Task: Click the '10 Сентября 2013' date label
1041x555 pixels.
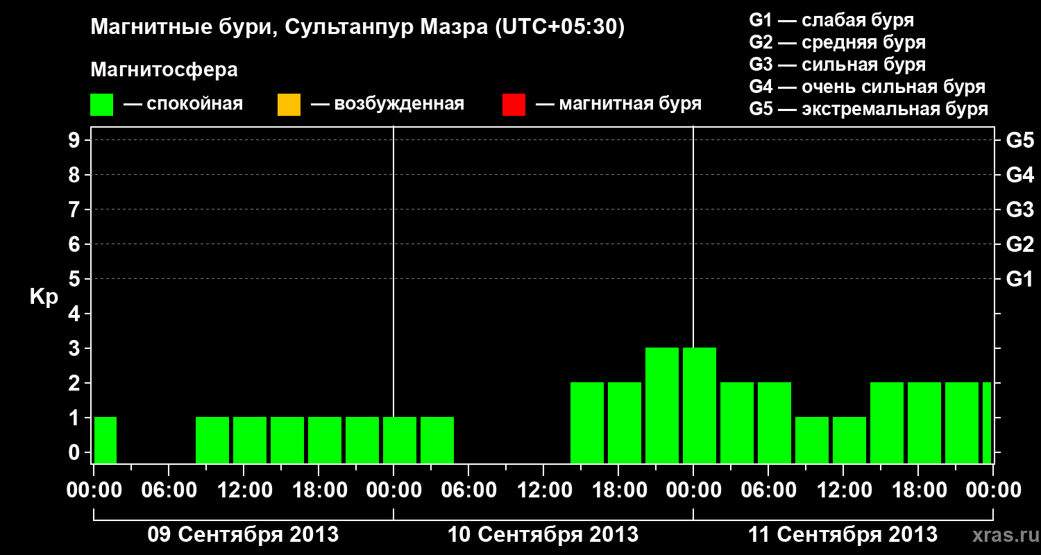Action: click(543, 534)
